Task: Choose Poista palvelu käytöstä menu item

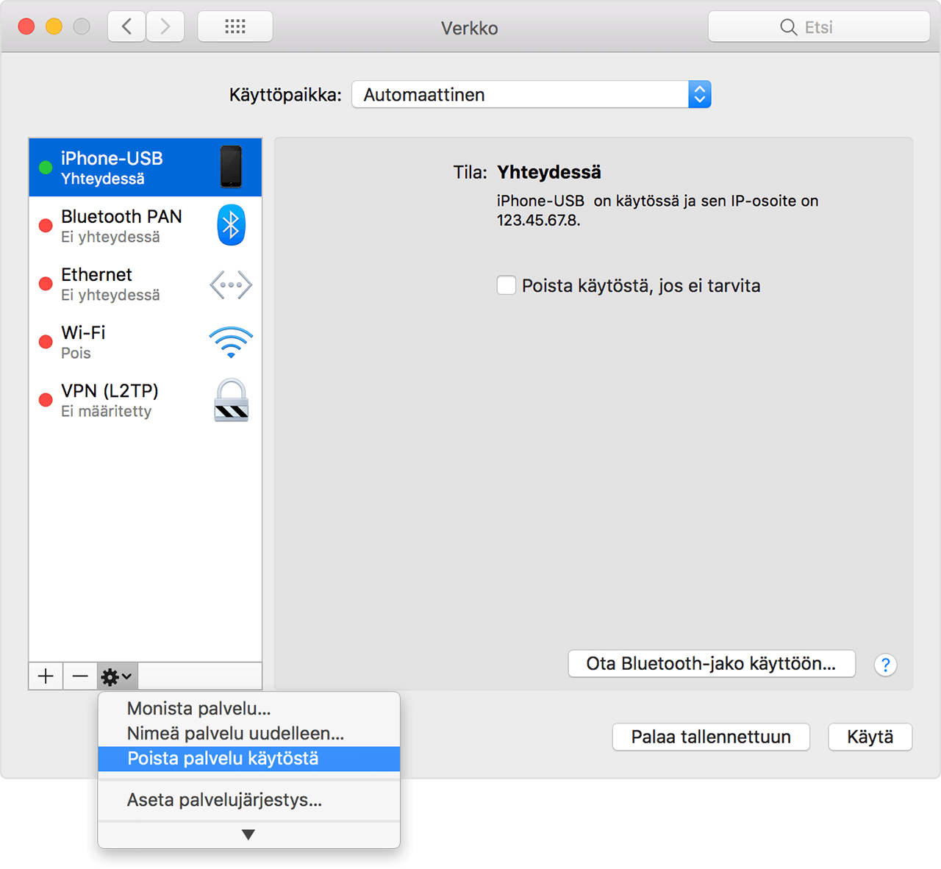Action: (249, 759)
